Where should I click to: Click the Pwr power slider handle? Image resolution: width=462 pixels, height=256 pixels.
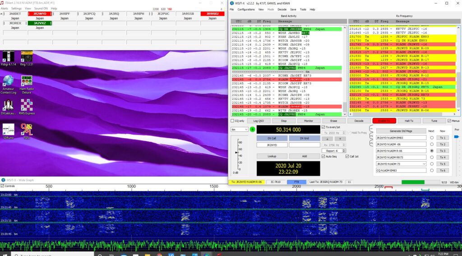456,137
